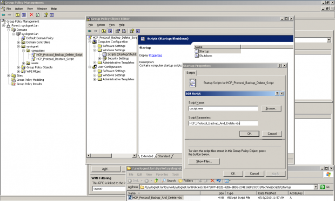335x201 pixels.
Task: Select Administrative Templates under User Configuration
Action: [x=118, y=79]
